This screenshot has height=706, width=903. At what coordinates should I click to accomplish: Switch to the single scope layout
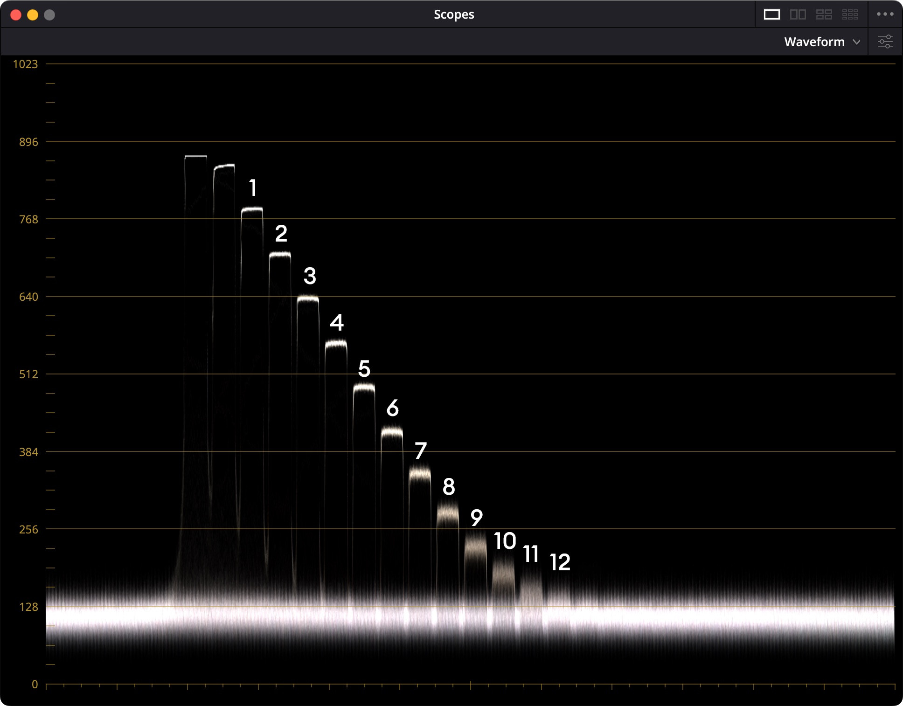[x=771, y=14]
